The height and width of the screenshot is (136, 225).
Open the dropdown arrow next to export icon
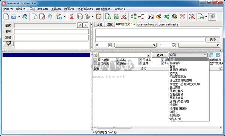[206, 16]
